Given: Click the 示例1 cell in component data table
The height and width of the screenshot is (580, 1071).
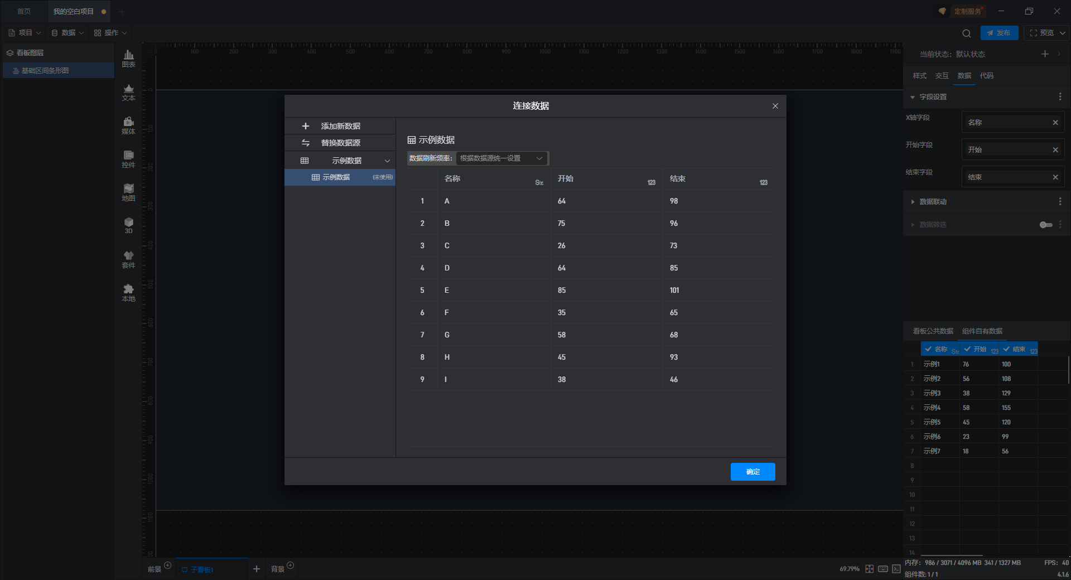Looking at the screenshot, I should click(x=939, y=364).
